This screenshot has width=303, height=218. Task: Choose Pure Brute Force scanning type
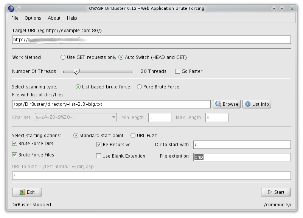pos(140,87)
